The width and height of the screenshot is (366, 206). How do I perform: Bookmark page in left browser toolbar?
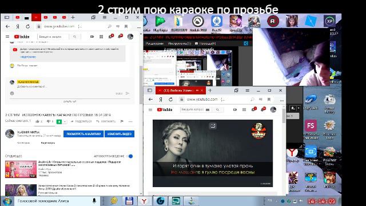point(126,27)
